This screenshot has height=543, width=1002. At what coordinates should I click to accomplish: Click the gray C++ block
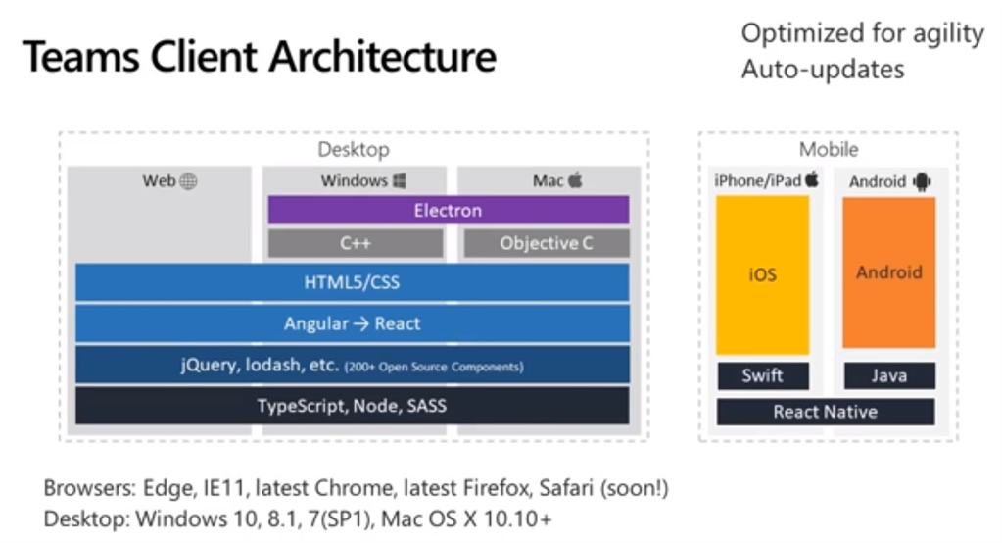(x=356, y=244)
